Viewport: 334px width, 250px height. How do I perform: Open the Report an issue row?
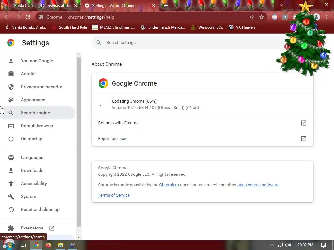pyautogui.click(x=202, y=139)
